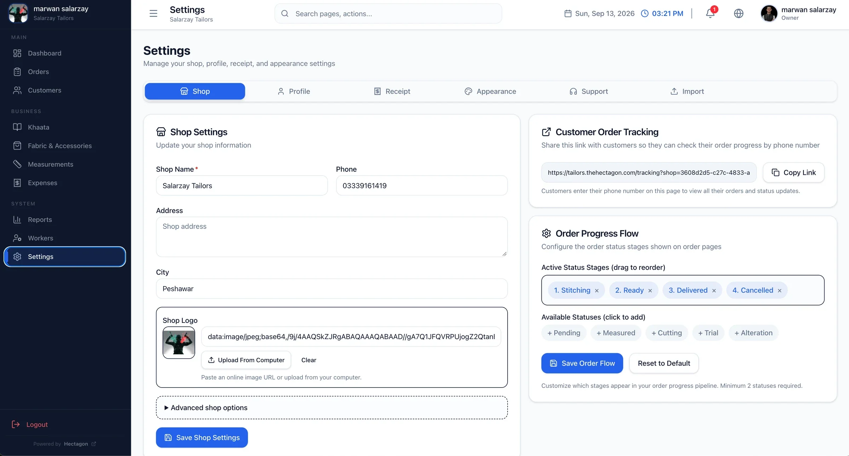Clear the shop logo
The width and height of the screenshot is (849, 456).
point(309,360)
